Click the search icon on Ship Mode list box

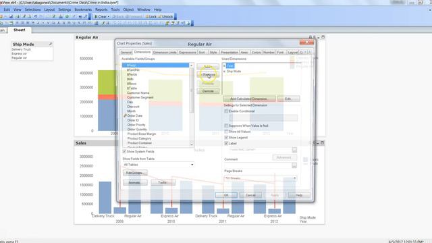tap(51, 44)
